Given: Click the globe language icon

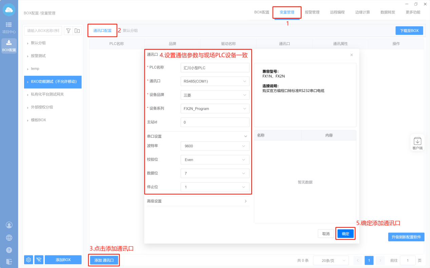Looking at the screenshot, I should pos(9,238).
